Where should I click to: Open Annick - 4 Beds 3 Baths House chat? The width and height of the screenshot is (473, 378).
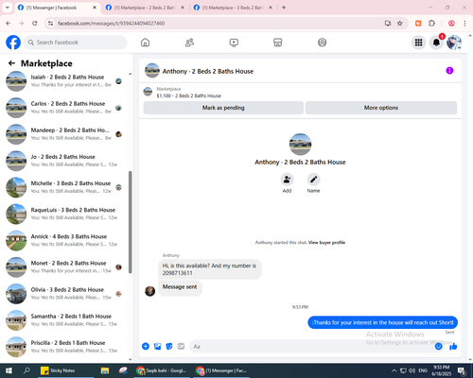tap(64, 240)
